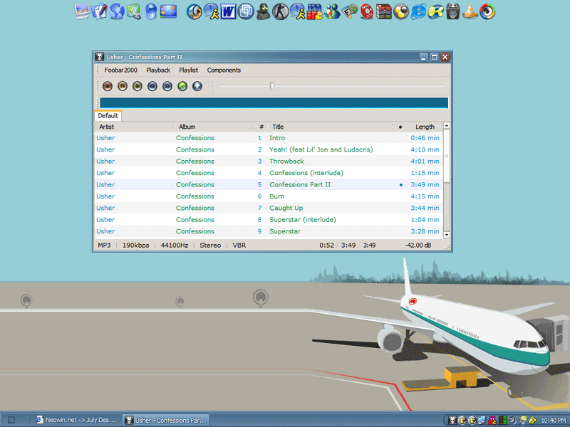
Task: Launch the gas-mask soldier game icon
Action: tap(263, 11)
